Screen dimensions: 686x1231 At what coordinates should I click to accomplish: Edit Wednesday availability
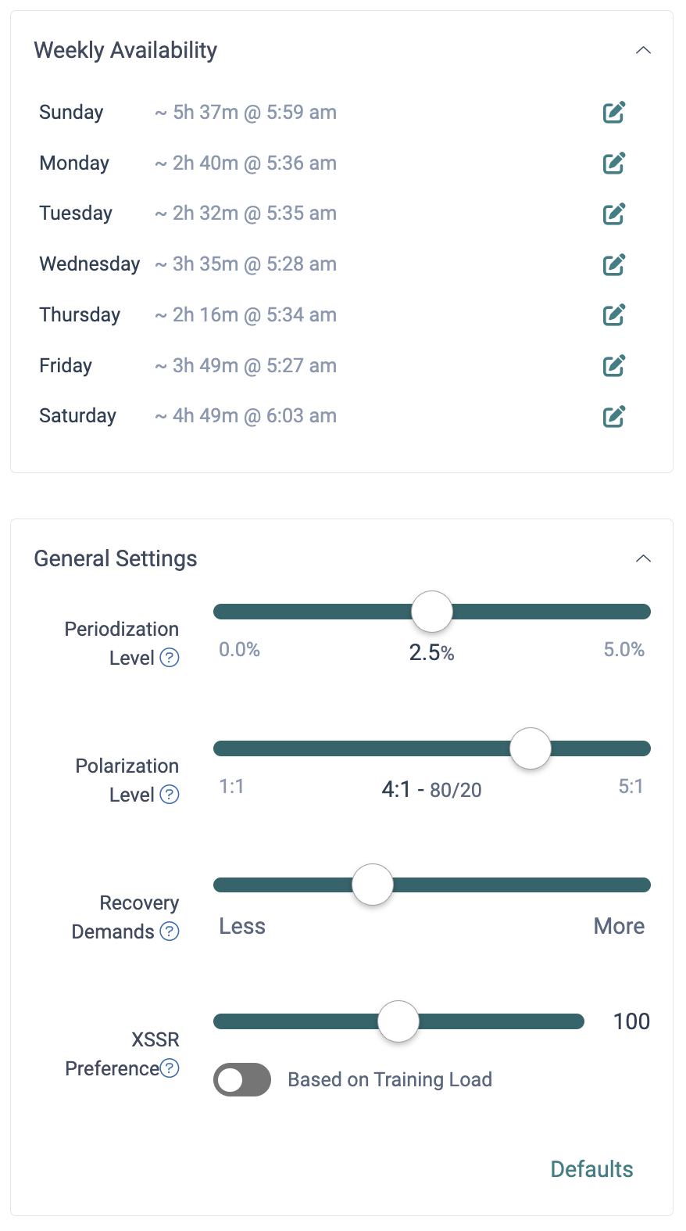pos(614,264)
